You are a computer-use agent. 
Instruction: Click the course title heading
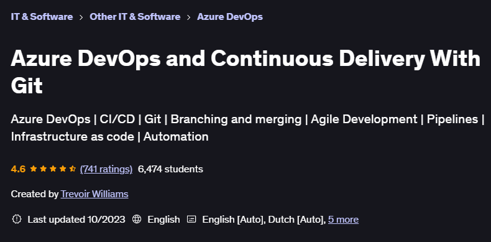[x=245, y=72]
